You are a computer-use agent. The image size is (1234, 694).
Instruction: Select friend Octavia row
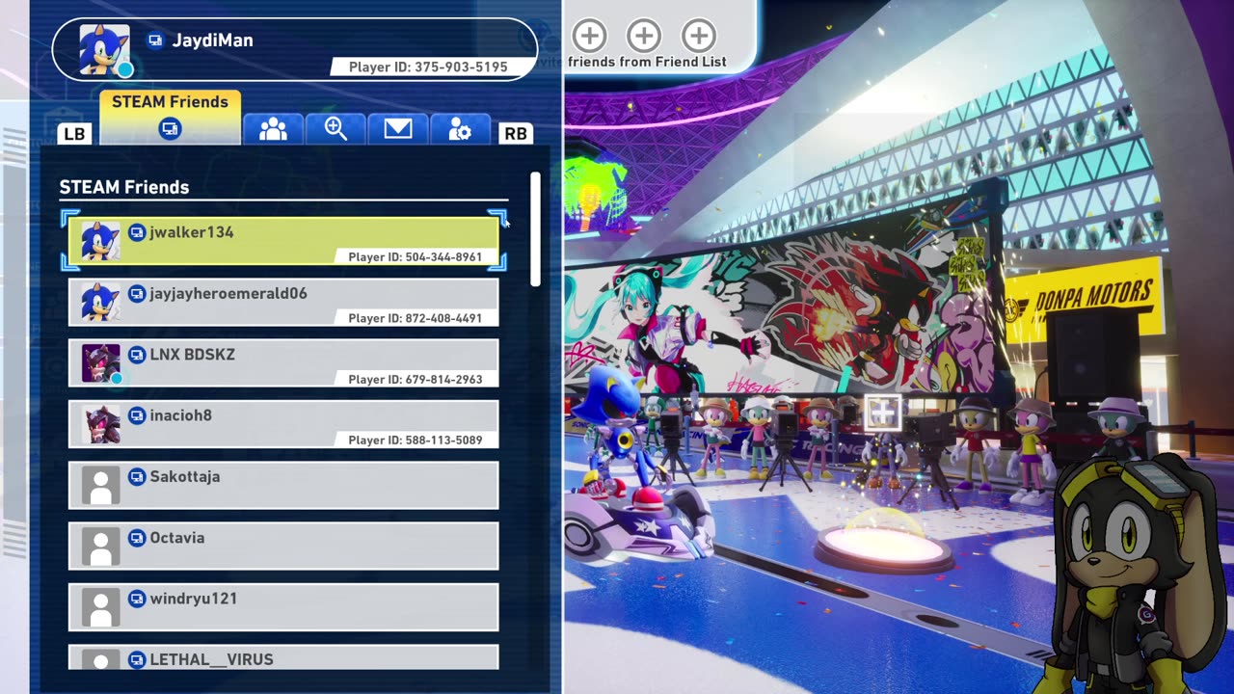coord(283,547)
